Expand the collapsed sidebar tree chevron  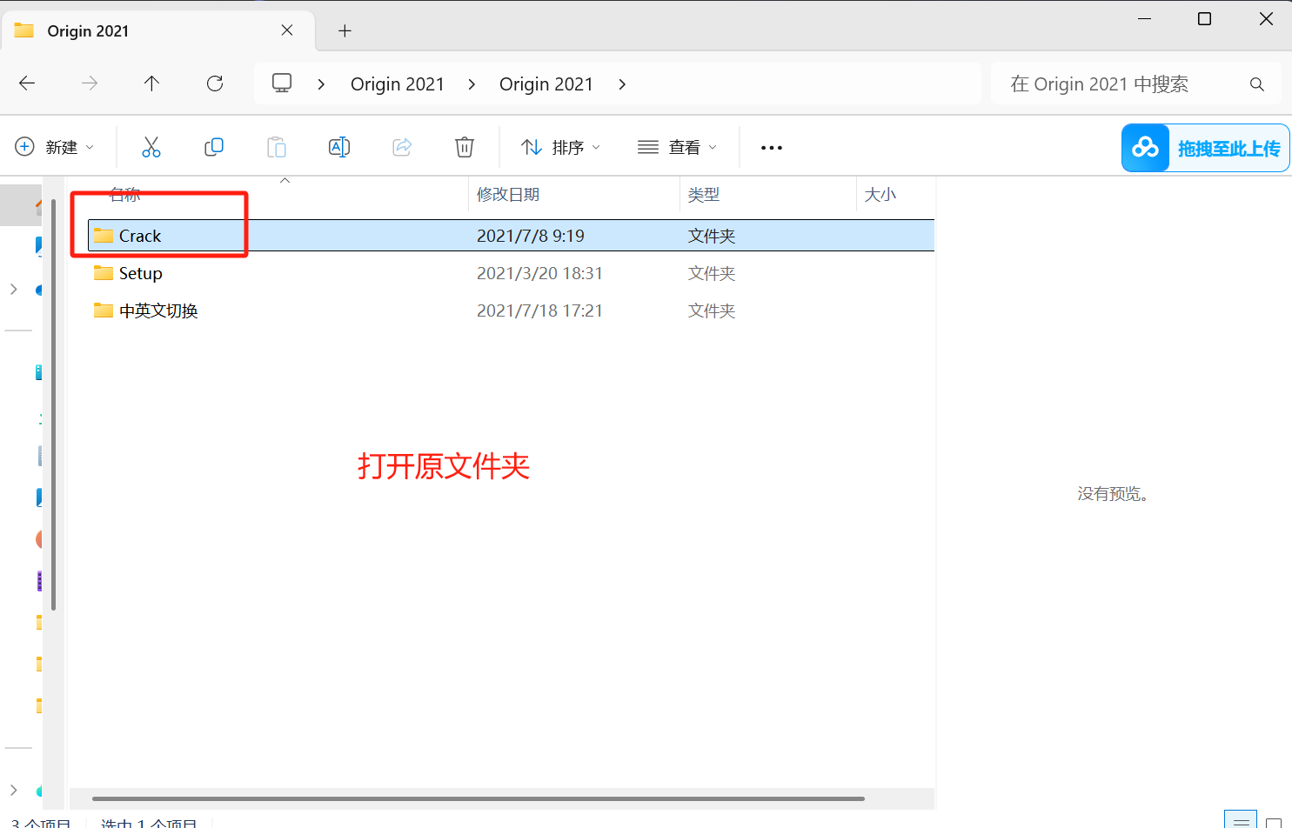point(13,290)
